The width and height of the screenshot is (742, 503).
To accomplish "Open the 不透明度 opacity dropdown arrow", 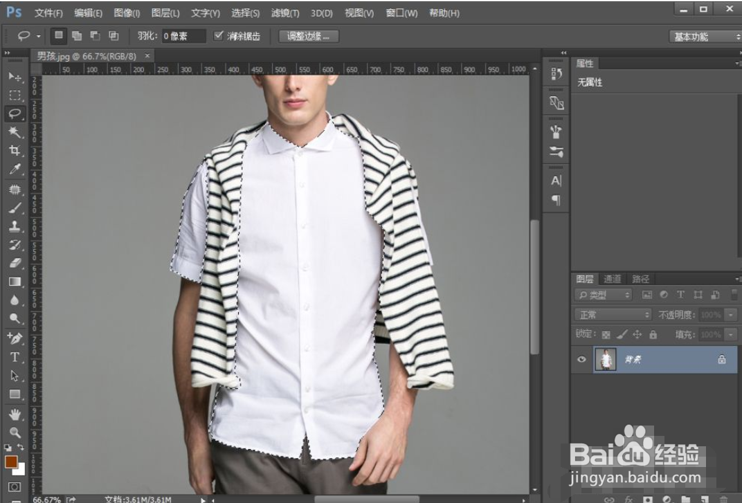I will (x=732, y=315).
